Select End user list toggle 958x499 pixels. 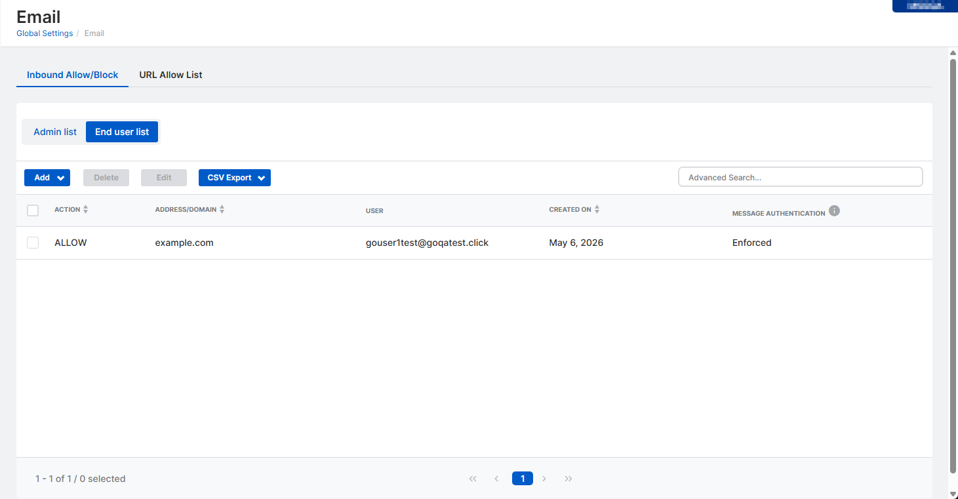tap(122, 132)
